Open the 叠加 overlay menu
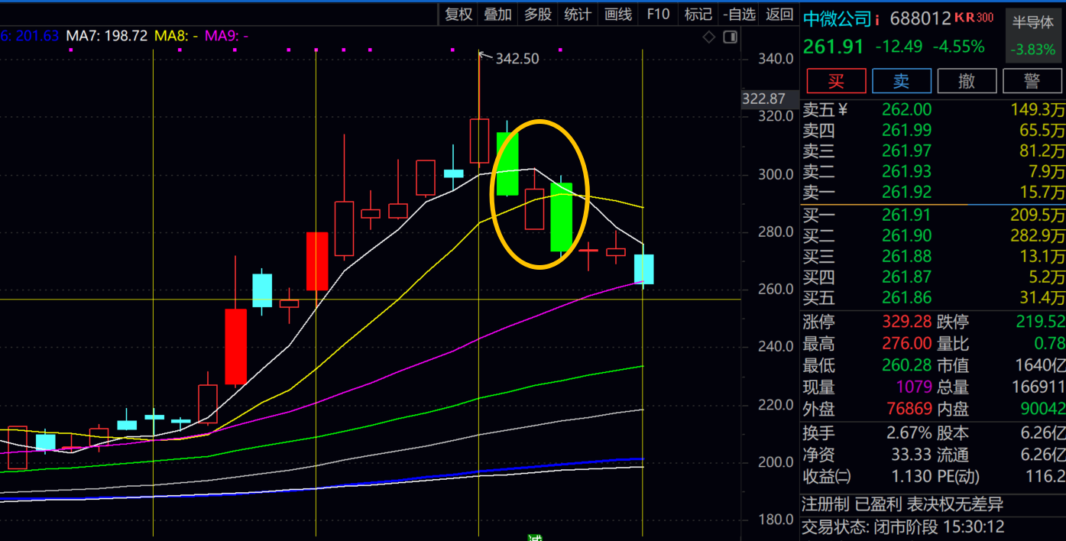This screenshot has height=541, width=1066. coord(498,14)
